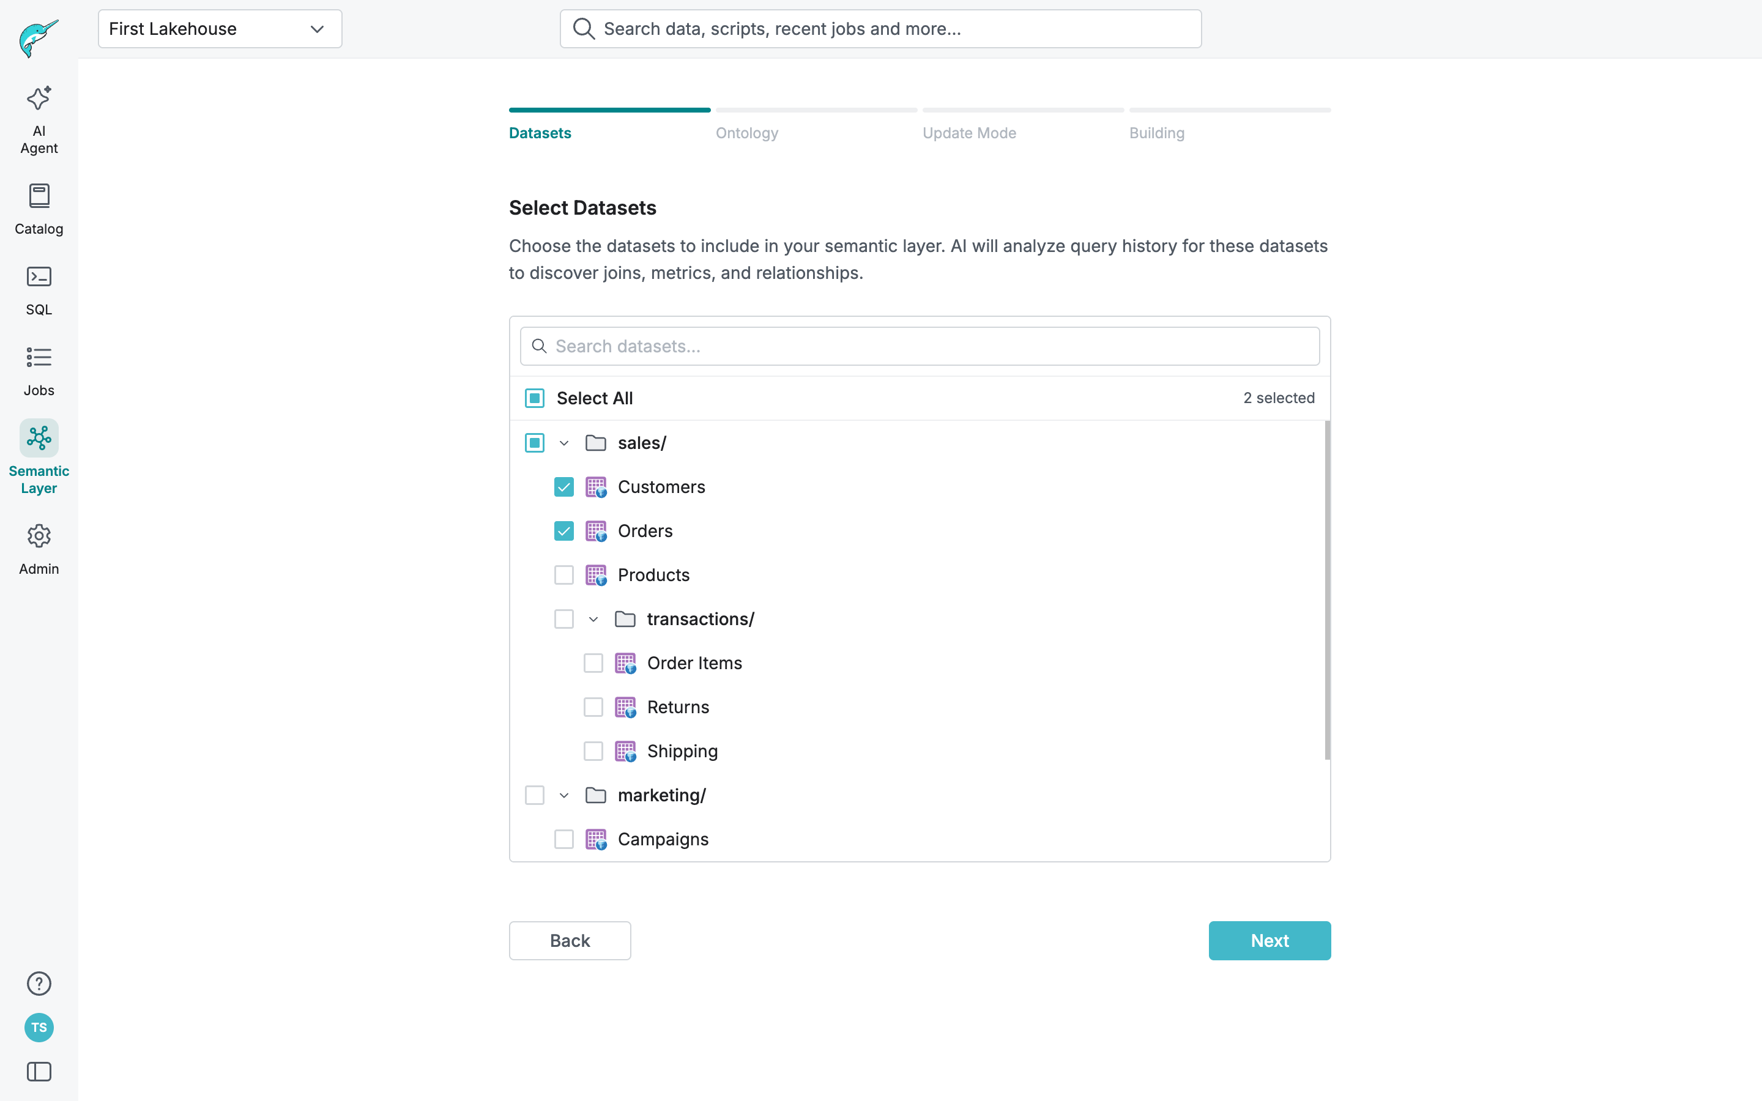Click the Next button
Viewport: 1762px width, 1101px height.
tap(1269, 940)
